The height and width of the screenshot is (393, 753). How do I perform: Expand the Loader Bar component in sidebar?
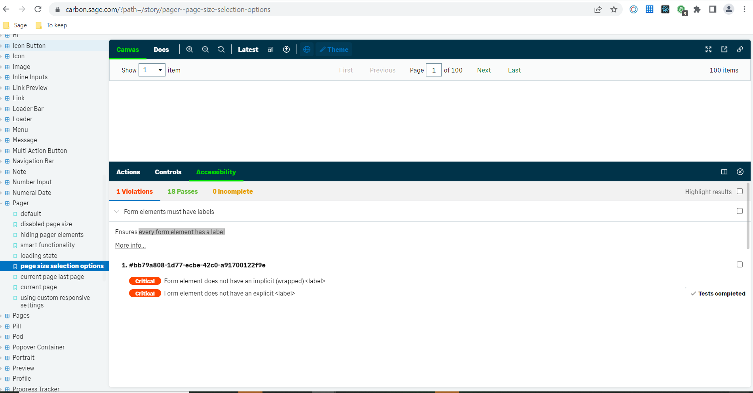(28, 109)
